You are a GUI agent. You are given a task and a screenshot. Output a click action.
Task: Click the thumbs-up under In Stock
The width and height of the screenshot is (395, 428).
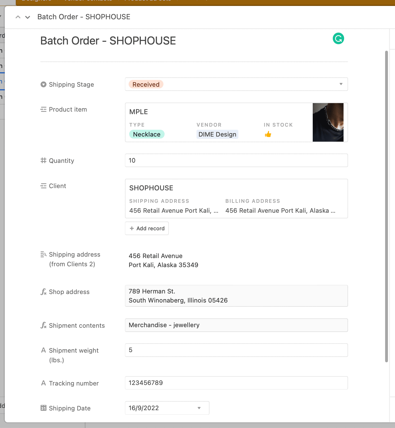[x=267, y=134]
